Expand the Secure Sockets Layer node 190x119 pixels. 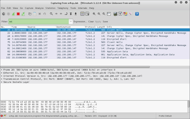pyautogui.click(x=2, y=82)
